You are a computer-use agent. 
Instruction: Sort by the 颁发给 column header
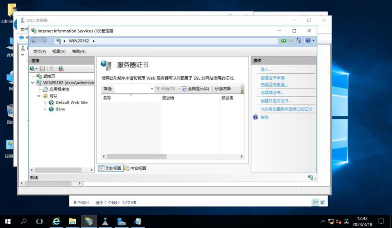(190, 98)
